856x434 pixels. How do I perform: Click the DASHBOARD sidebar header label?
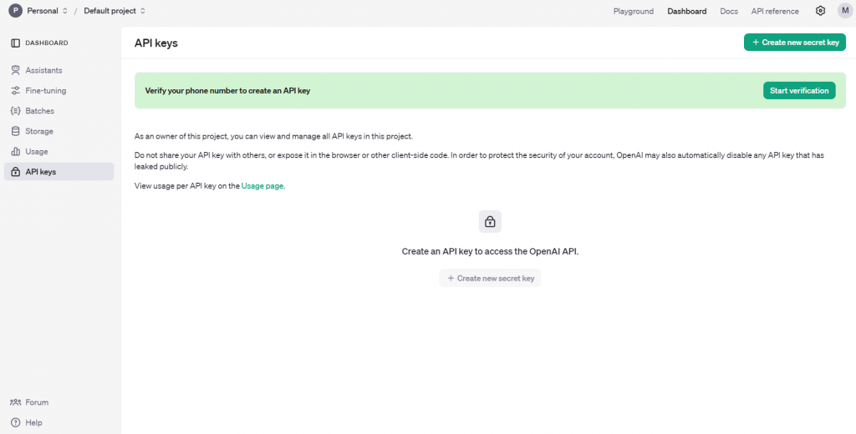(47, 43)
